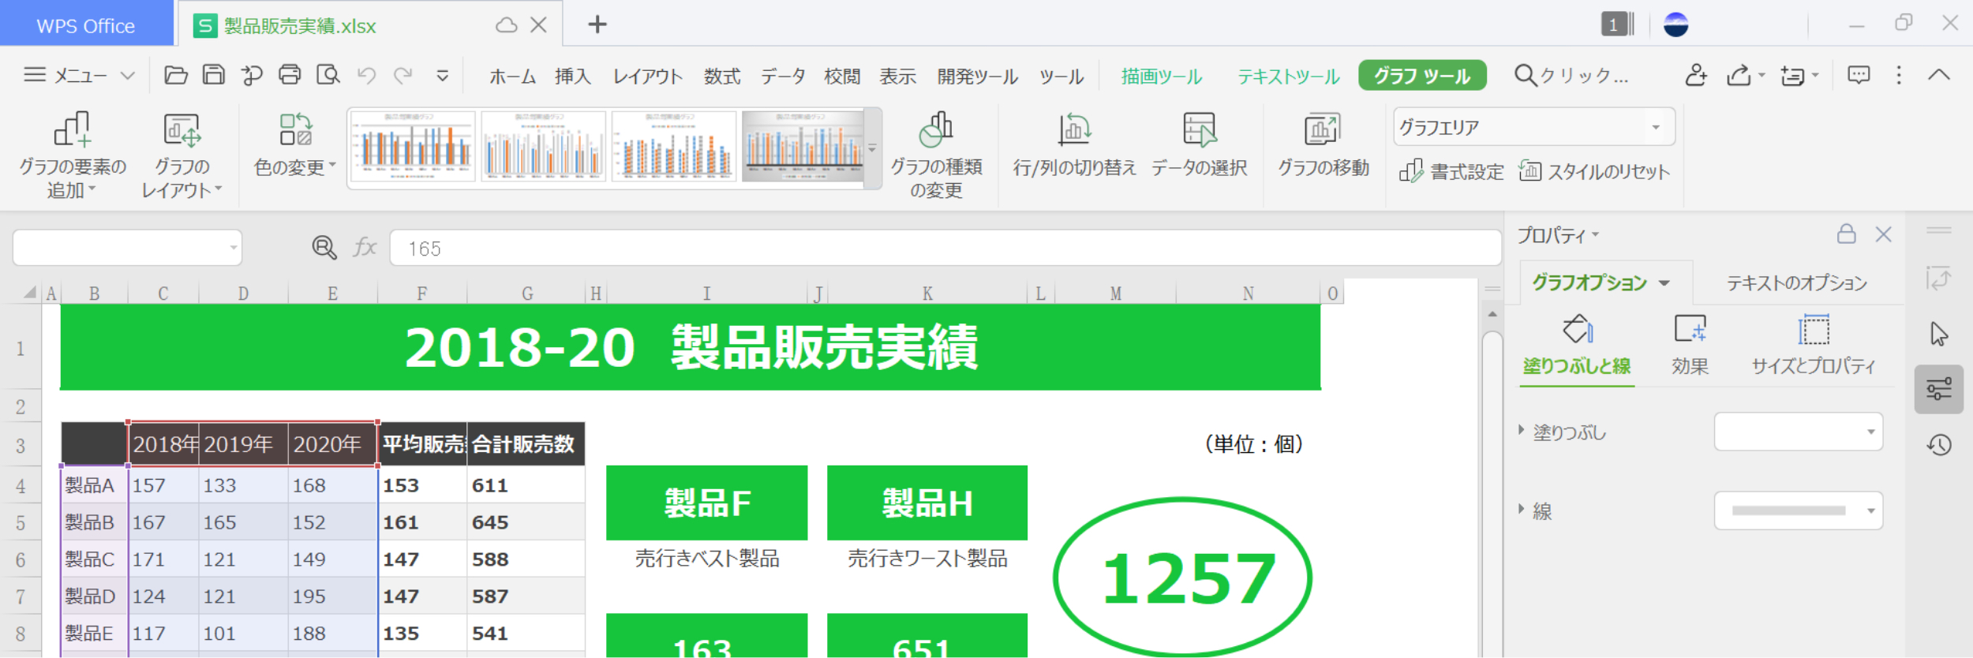The image size is (1973, 658).
Task: Select the second chart style thumbnail
Action: point(543,147)
